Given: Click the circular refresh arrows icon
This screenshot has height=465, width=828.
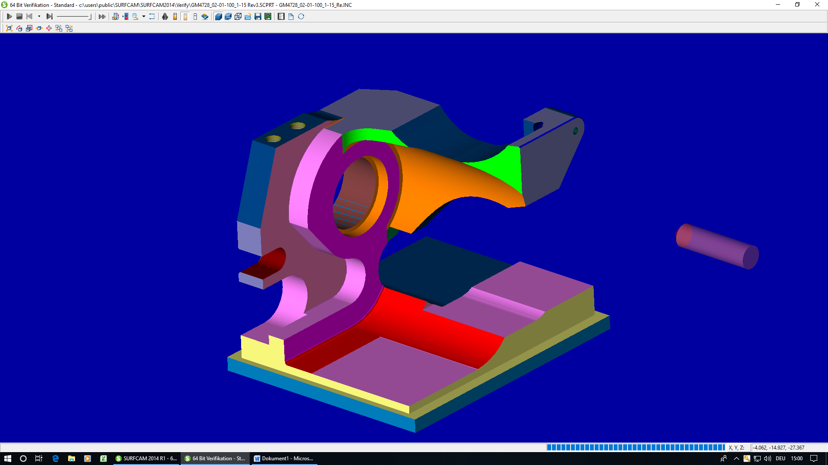Looking at the screenshot, I should point(301,16).
